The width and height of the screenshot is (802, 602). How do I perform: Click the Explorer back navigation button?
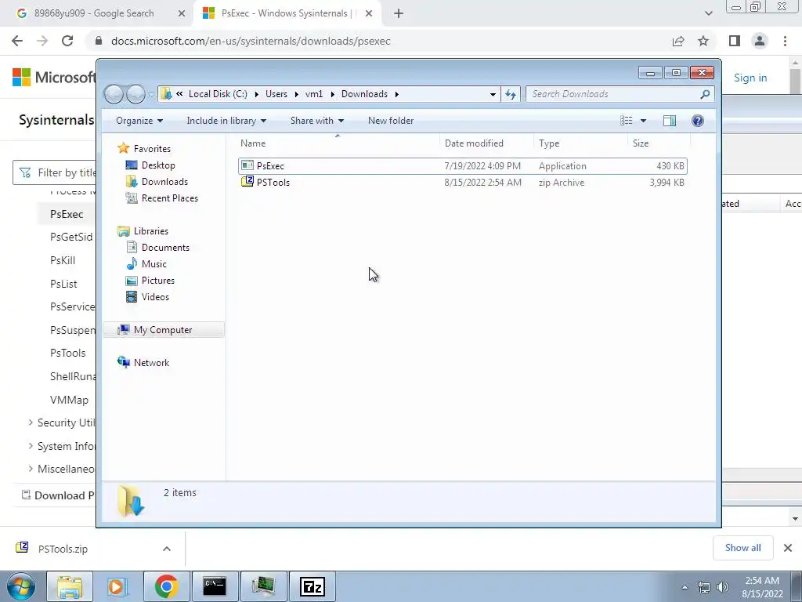coord(114,94)
